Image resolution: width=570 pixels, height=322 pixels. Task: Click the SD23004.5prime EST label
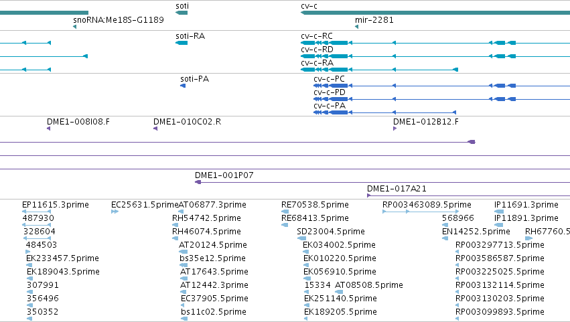tap(331, 232)
